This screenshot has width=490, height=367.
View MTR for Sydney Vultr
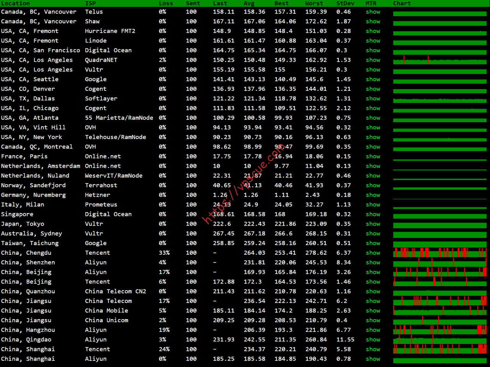click(373, 234)
